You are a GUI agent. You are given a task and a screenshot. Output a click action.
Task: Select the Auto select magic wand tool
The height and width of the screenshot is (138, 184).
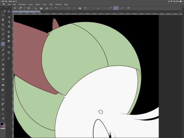[x=3, y=44]
